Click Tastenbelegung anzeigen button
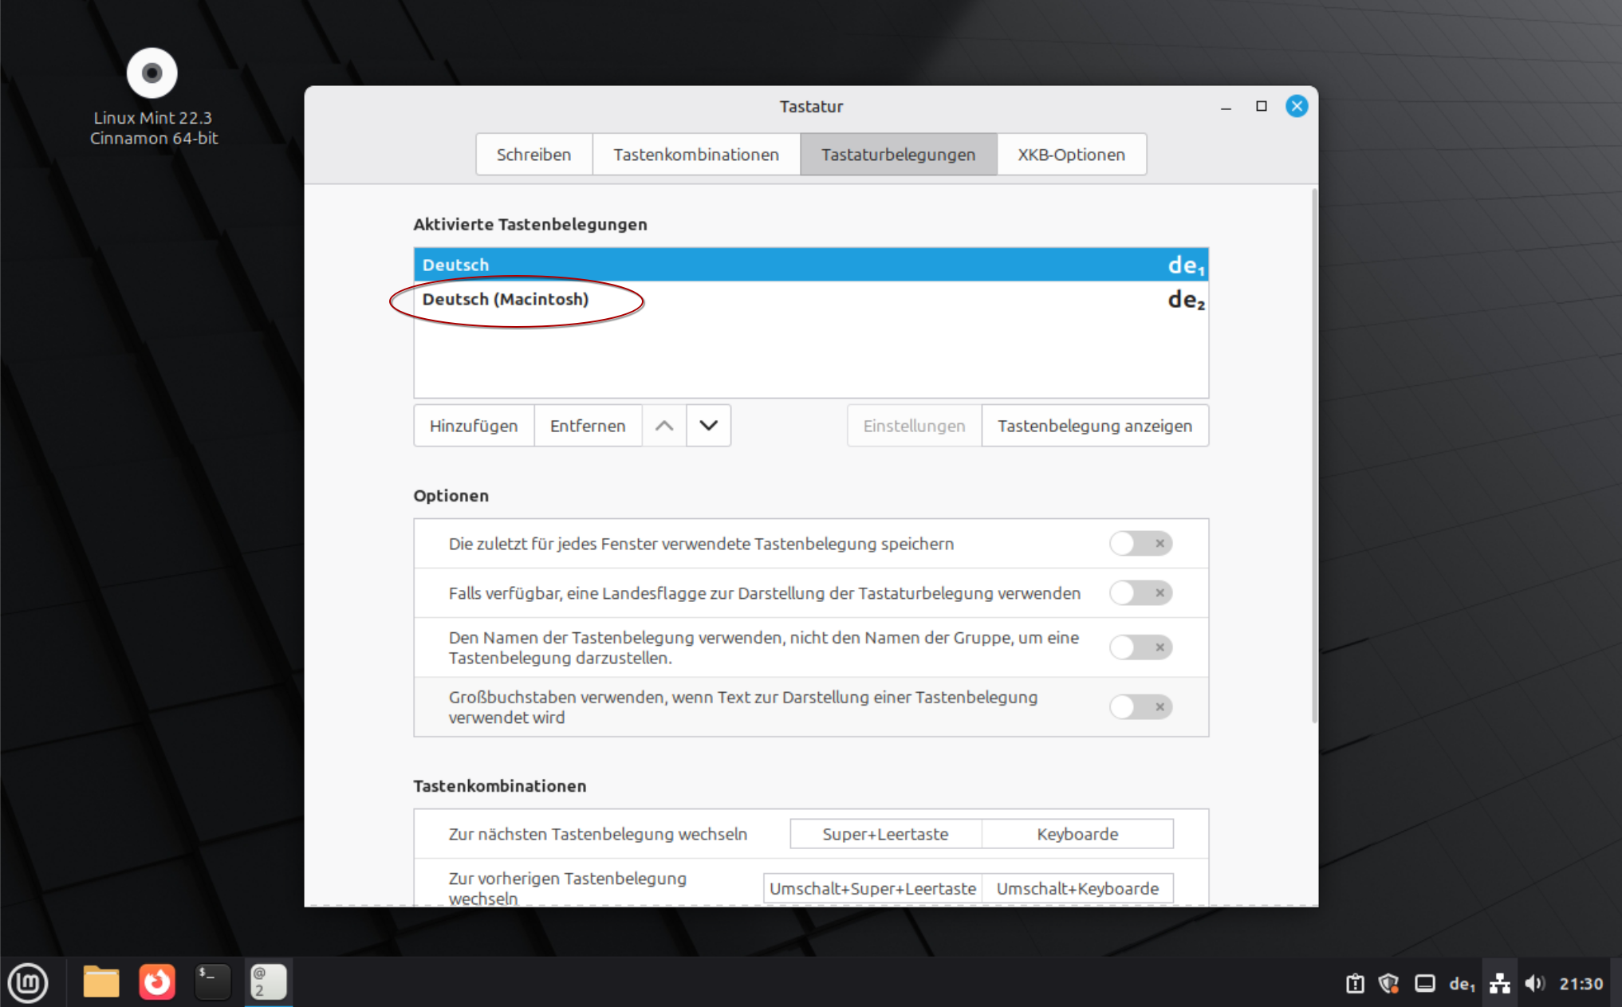The width and height of the screenshot is (1622, 1007). click(1094, 426)
